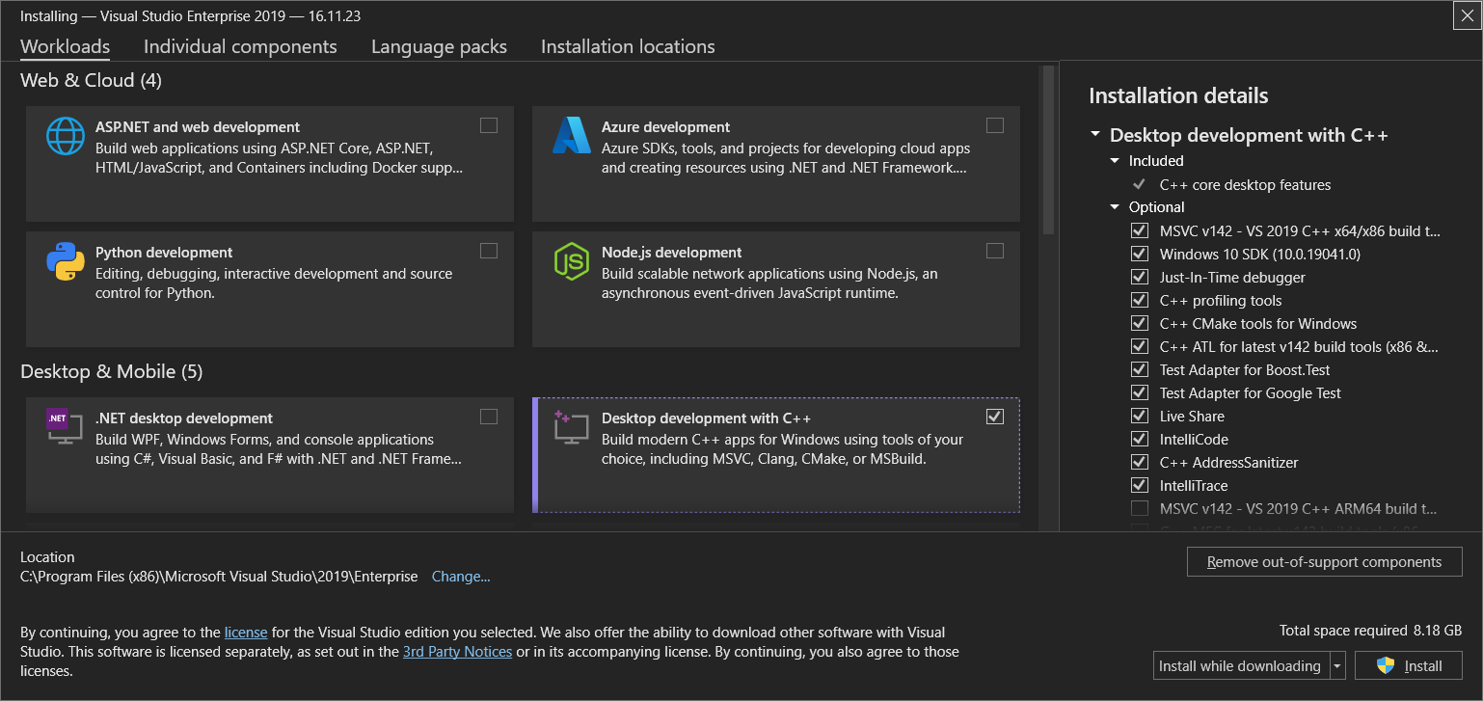Click the ASP.NET globe icon

pos(66,136)
